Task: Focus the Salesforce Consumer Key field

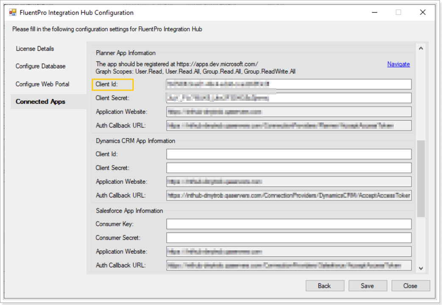Action: point(289,224)
